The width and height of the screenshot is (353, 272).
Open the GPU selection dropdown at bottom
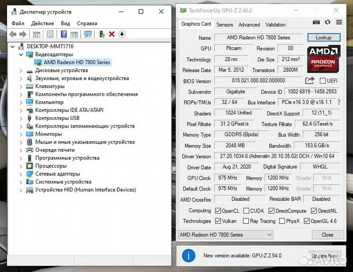click(x=226, y=235)
